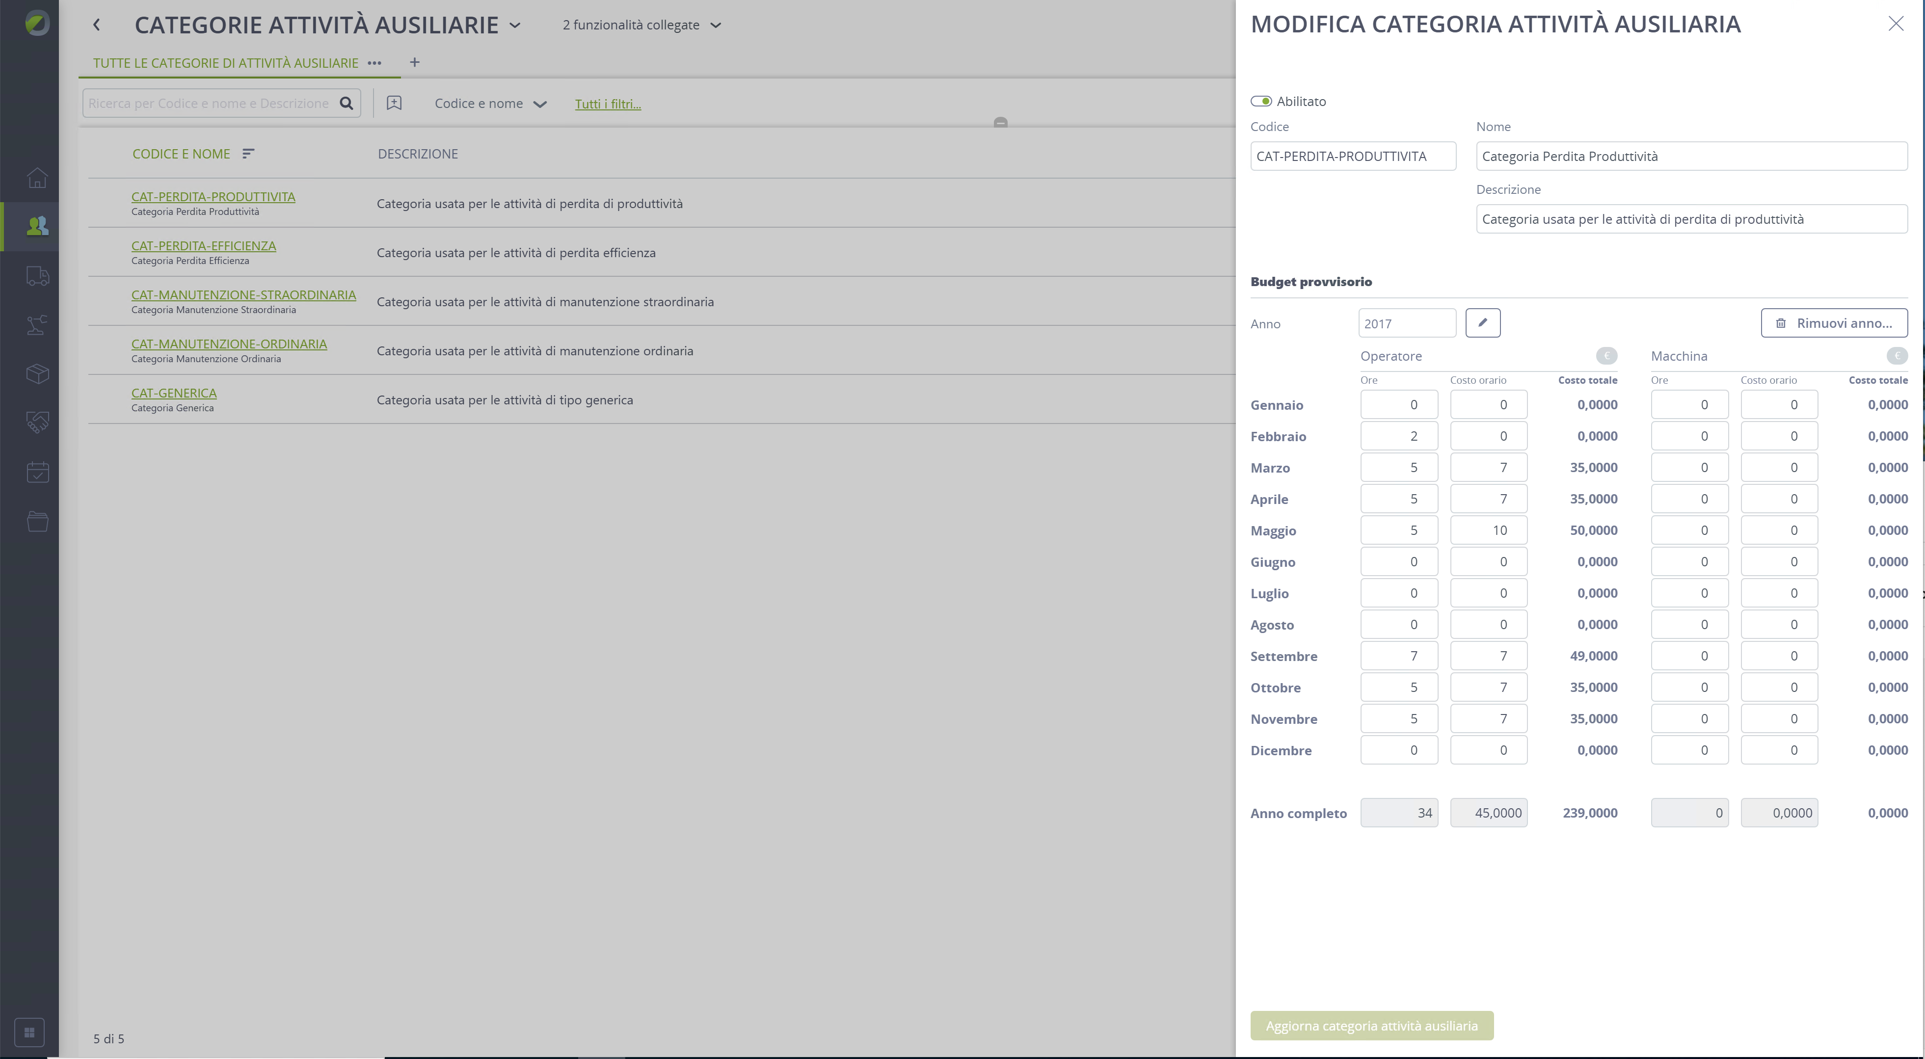Screen dimensions: 1925x1059
Task: Click the DESCRIZIONE column header
Action: (418, 154)
